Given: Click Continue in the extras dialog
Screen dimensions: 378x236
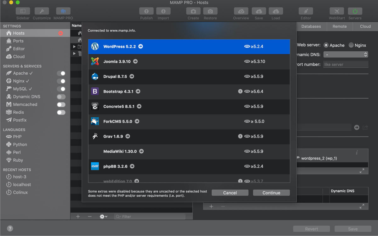Looking at the screenshot, I should [272, 193].
